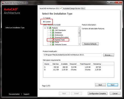Viewport: 124px width, 99px height.
Task: Click the AutoCAD app icon in title bar
Action: [3, 3]
